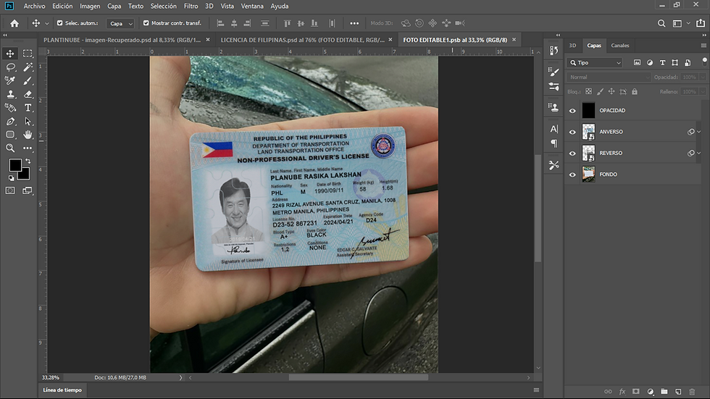Screen dimensions: 710x399
Task: Click the layer styles fx icon
Action: [x=622, y=391]
